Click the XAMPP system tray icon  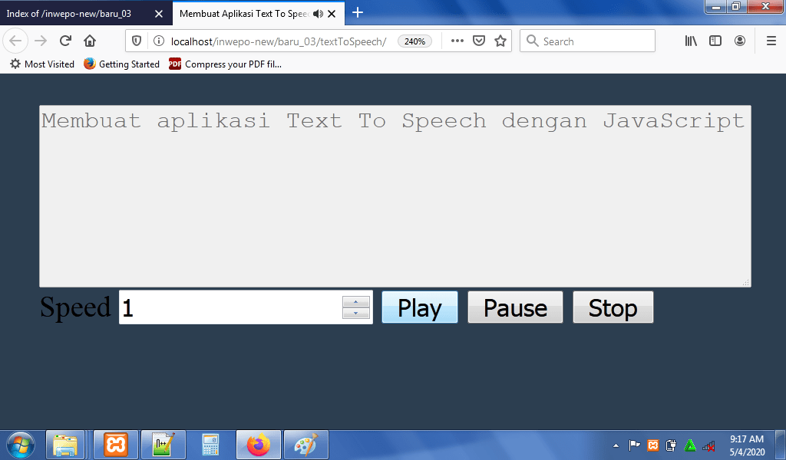point(652,445)
